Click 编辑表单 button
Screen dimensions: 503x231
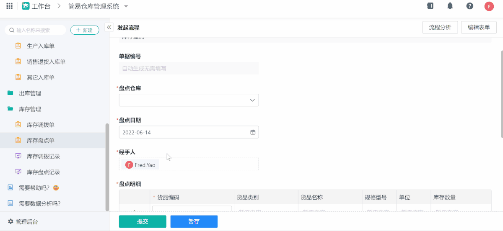coord(479,27)
